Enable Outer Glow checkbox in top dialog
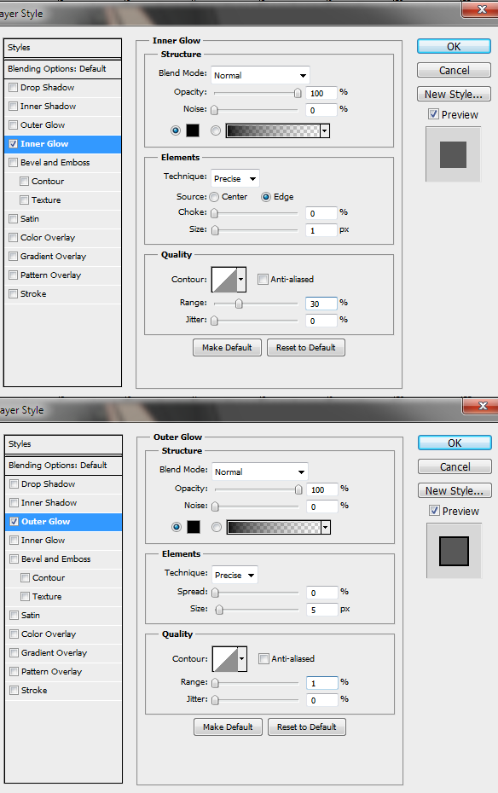 (x=14, y=124)
